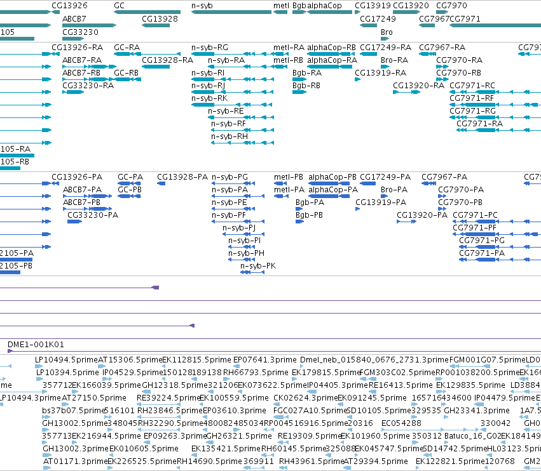Select protein CG33230-PA
Screen dimensions: 541x471
93,215
